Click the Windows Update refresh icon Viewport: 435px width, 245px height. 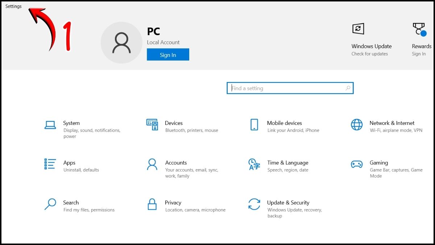point(358,29)
